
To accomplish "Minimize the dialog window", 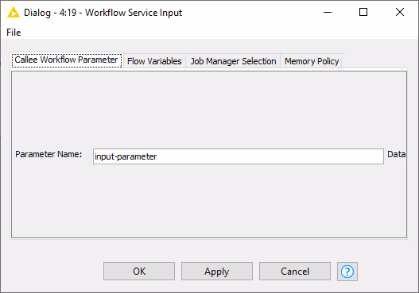I will point(328,12).
